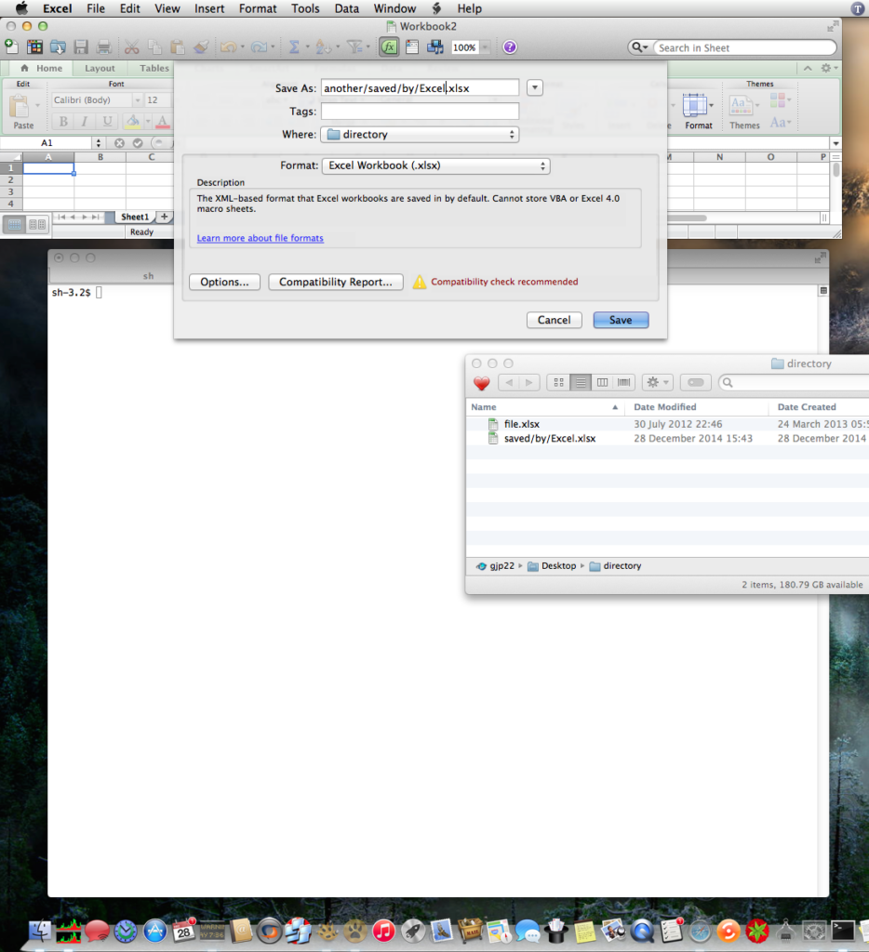Open Finder from the Dock

tap(40, 931)
